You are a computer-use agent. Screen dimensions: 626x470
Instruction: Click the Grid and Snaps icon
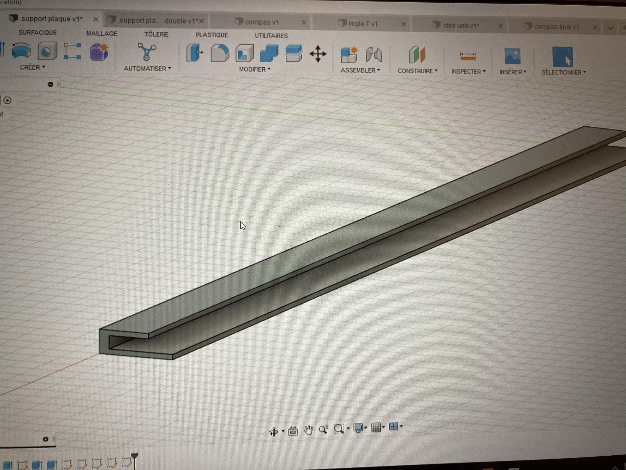click(x=376, y=427)
